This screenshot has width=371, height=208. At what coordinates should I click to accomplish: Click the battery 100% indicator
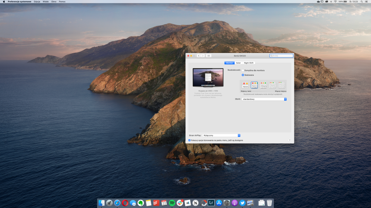[x=343, y=2]
